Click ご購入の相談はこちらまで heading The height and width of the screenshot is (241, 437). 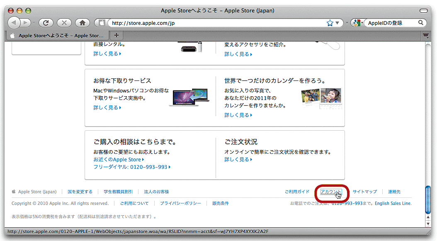(x=135, y=142)
